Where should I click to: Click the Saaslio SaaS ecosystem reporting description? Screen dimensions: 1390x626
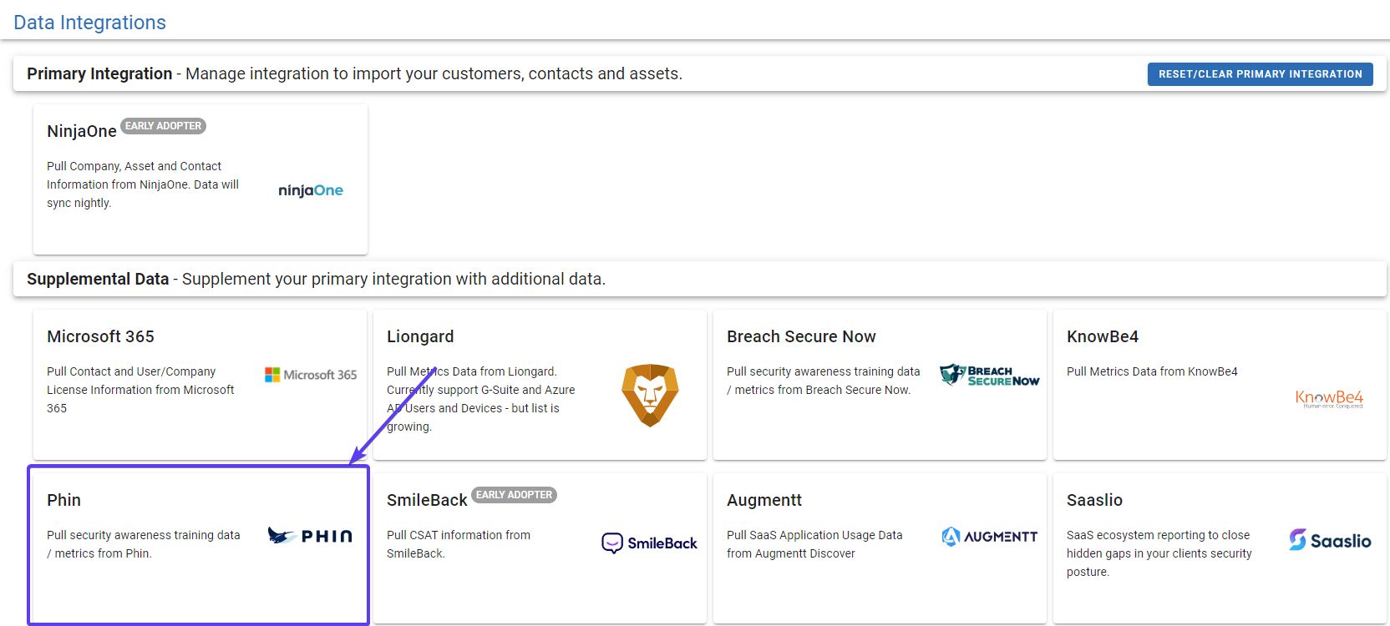click(1159, 553)
